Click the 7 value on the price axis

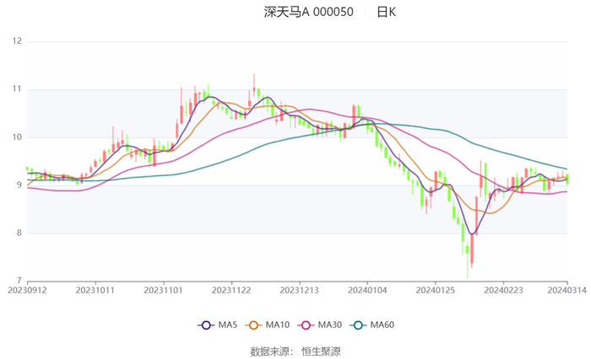(19, 281)
